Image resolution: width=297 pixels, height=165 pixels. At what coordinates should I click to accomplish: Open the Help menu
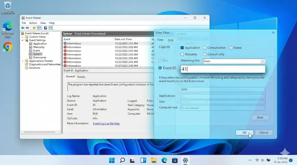click(x=52, y=23)
